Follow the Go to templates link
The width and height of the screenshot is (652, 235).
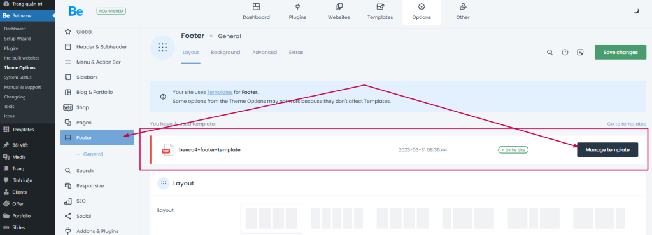click(x=627, y=123)
